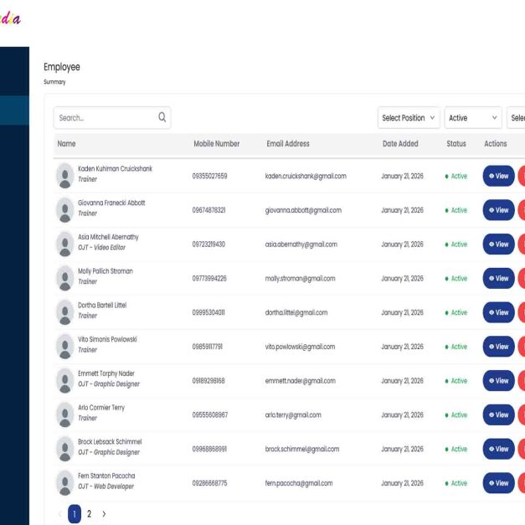Click the highlighted sidebar menu item
Viewport: 525px width, 525px height.
[14, 111]
